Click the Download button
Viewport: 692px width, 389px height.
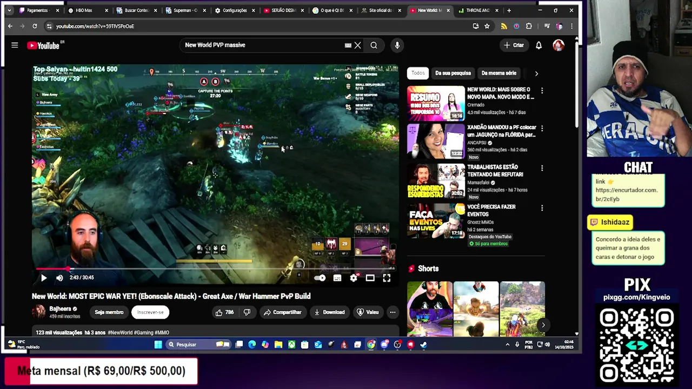tap(329, 312)
